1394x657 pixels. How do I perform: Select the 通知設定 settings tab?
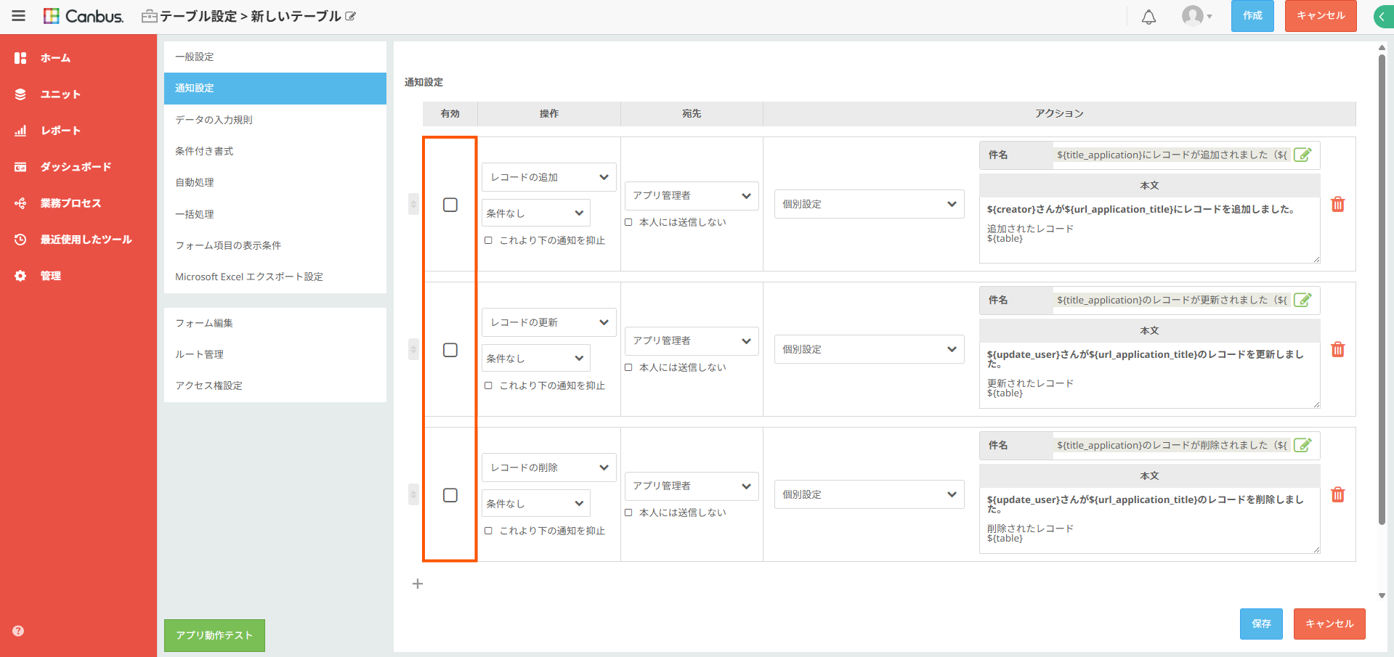click(275, 88)
